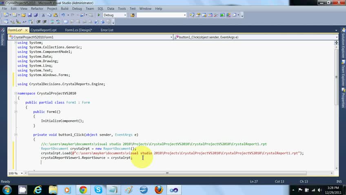Open the File menu
The image size is (346, 195).
tap(4, 9)
